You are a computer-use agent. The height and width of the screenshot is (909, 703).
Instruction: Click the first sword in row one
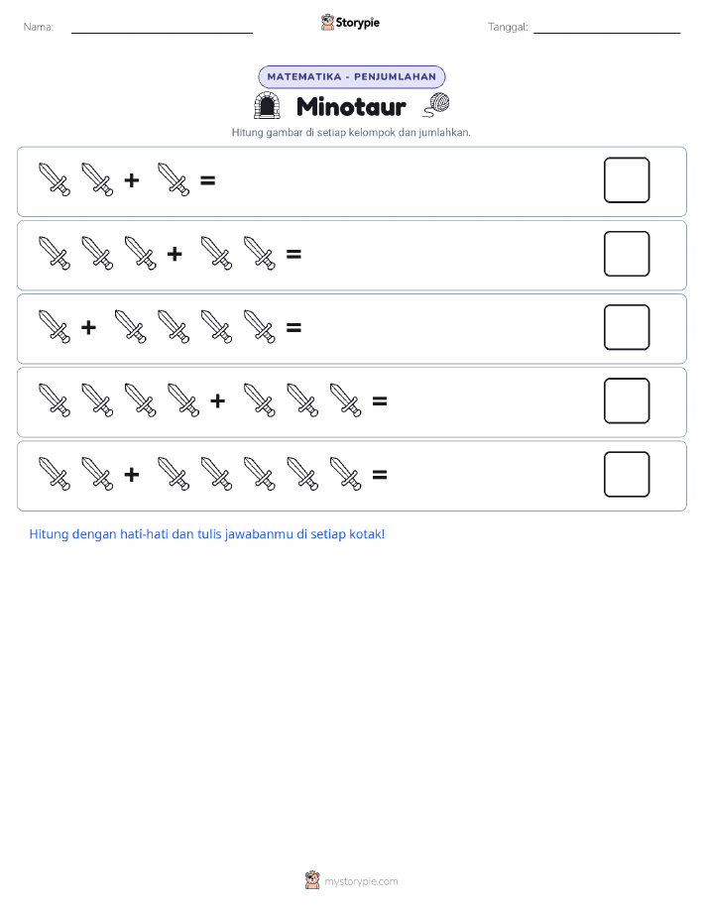pyautogui.click(x=55, y=179)
